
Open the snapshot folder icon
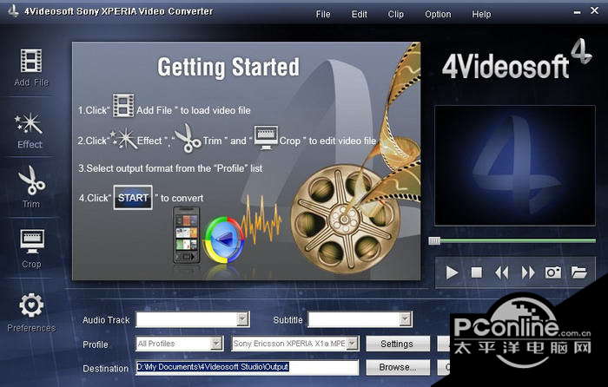pyautogui.click(x=578, y=272)
